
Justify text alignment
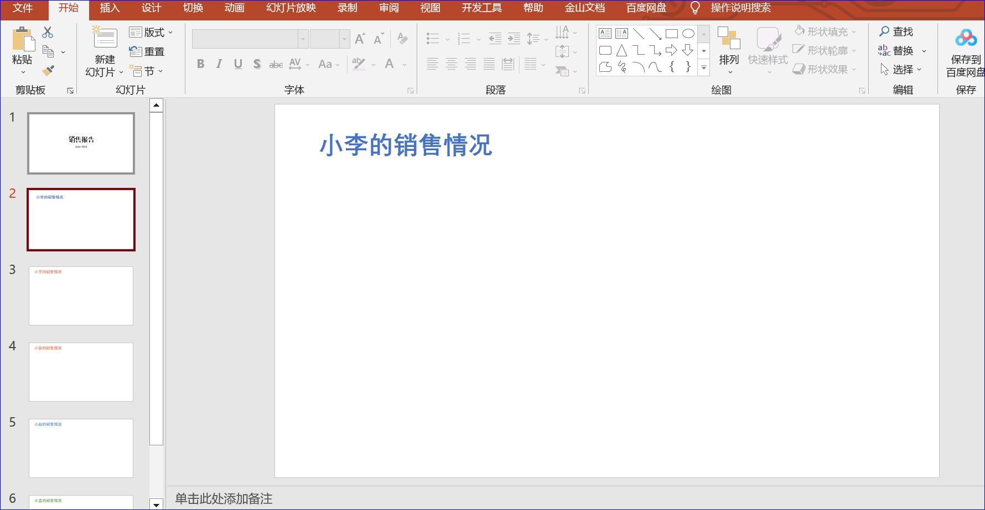click(489, 64)
